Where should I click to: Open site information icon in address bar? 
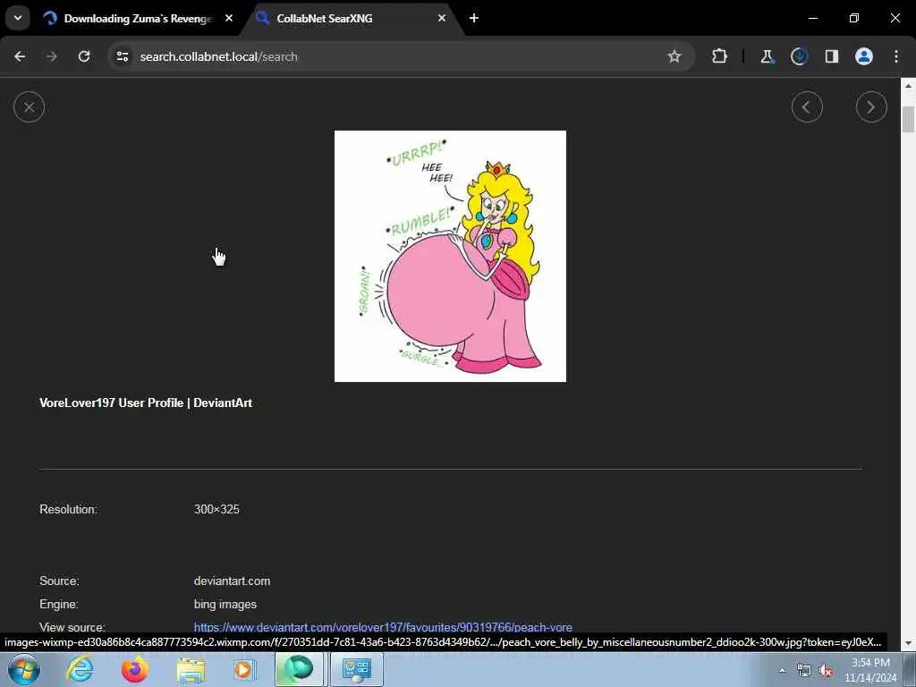[x=123, y=56]
